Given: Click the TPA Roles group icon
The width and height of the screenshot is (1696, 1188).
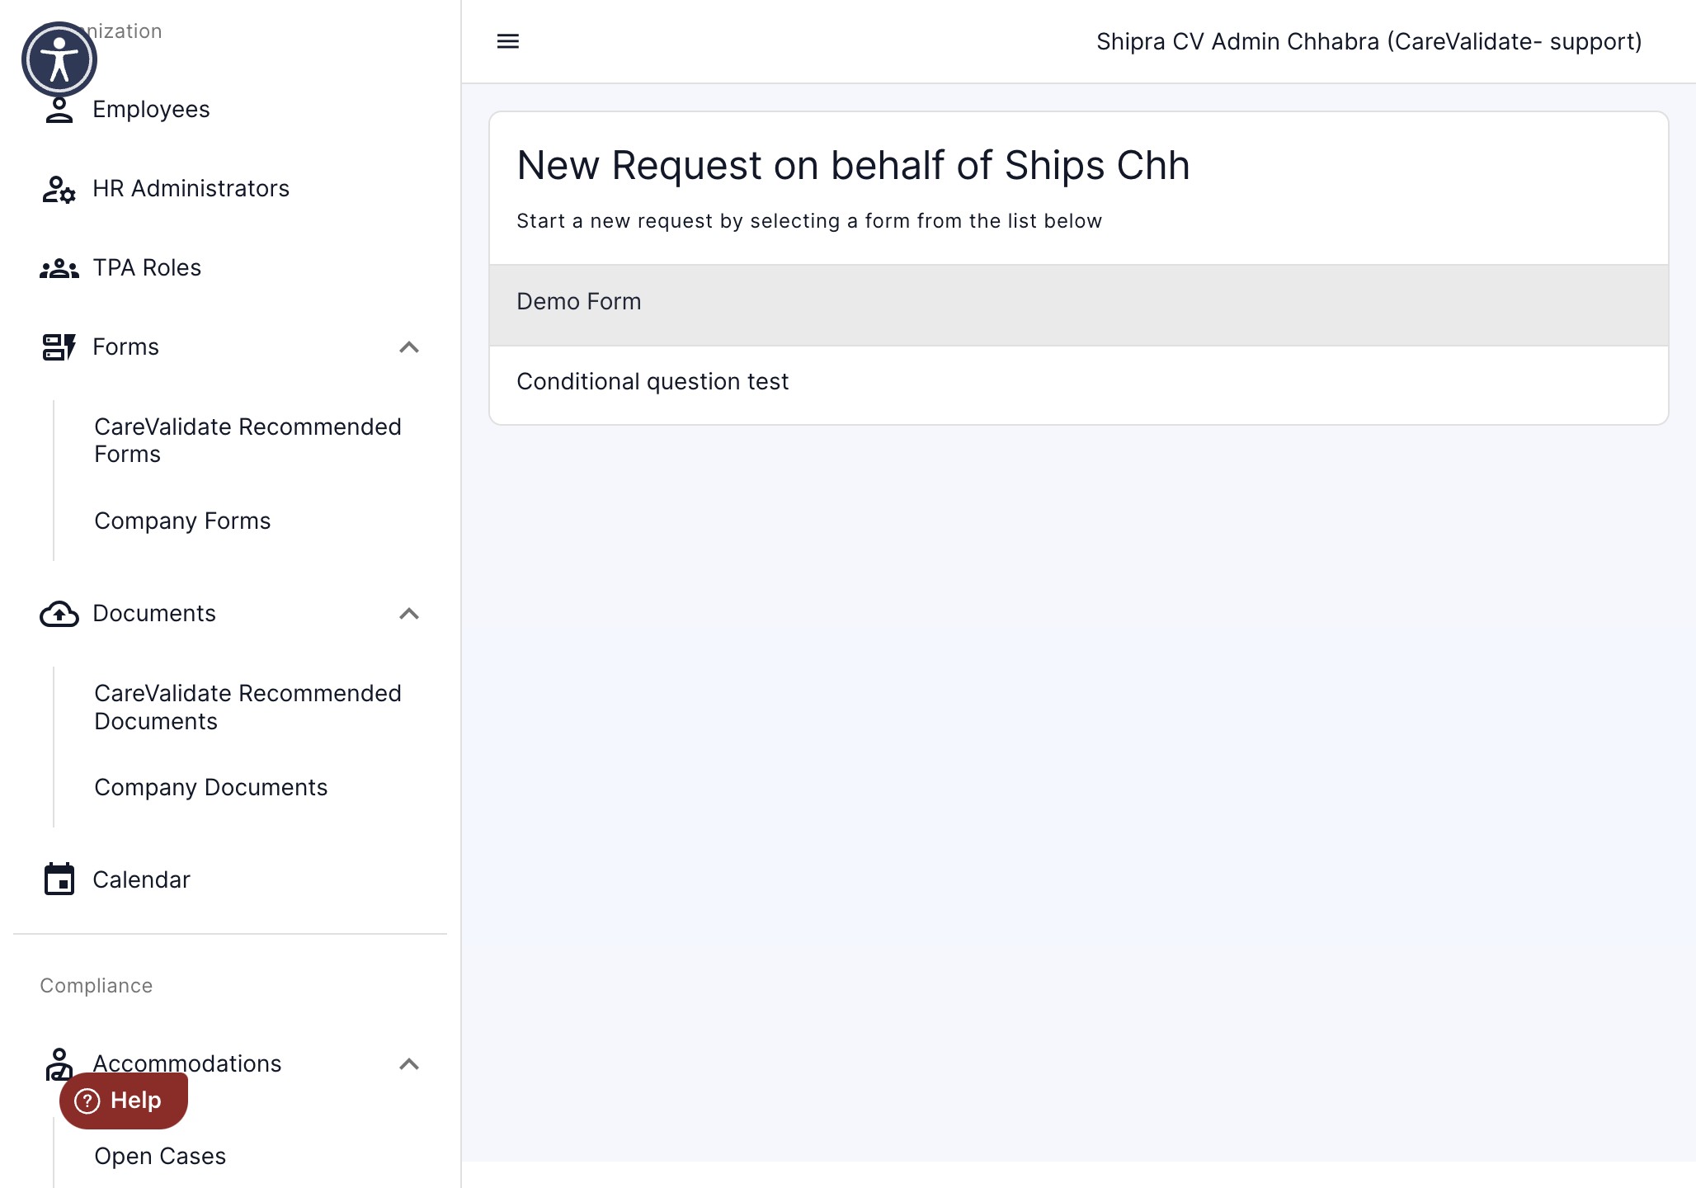Looking at the screenshot, I should coord(59,268).
